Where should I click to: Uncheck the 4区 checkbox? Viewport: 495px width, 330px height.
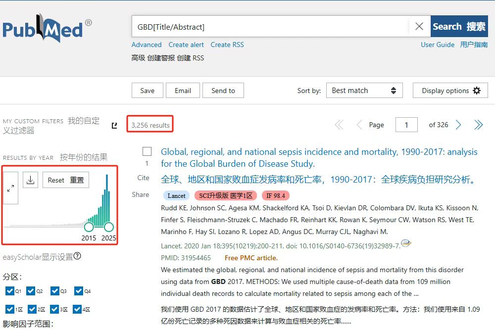77,309
